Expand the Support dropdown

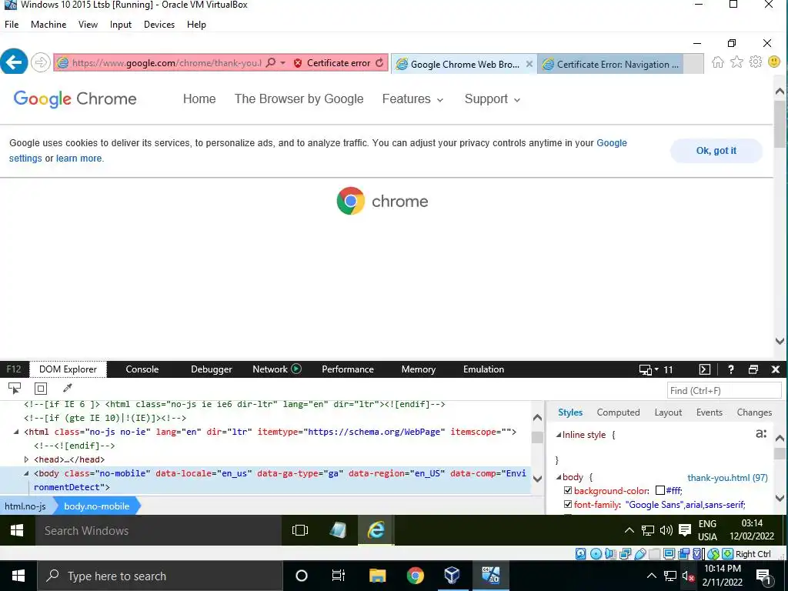(492, 99)
